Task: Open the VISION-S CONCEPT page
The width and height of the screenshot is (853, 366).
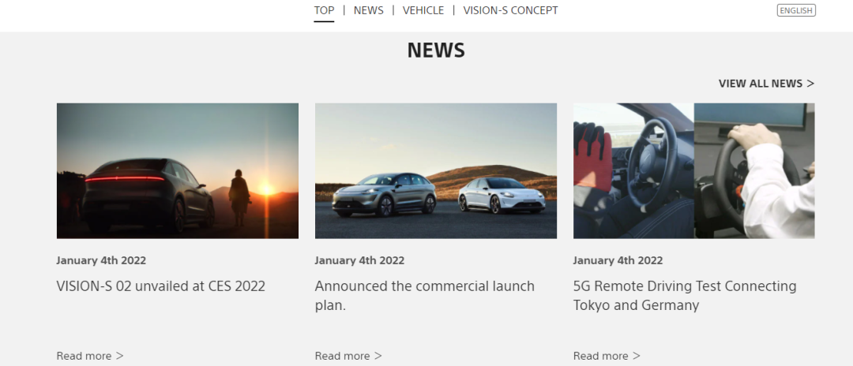Action: click(510, 10)
